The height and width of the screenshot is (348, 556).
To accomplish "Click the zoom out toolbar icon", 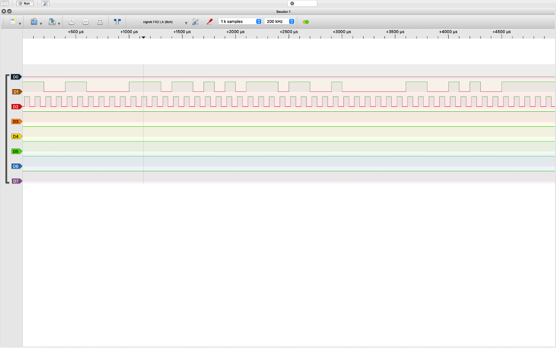I will click(x=85, y=22).
